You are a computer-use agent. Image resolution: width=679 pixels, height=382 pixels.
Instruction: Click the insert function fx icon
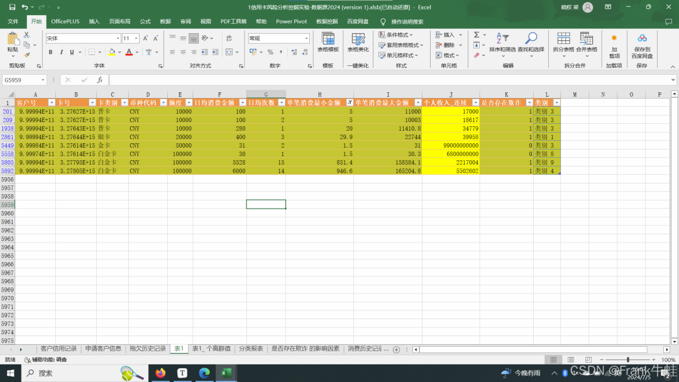99,80
